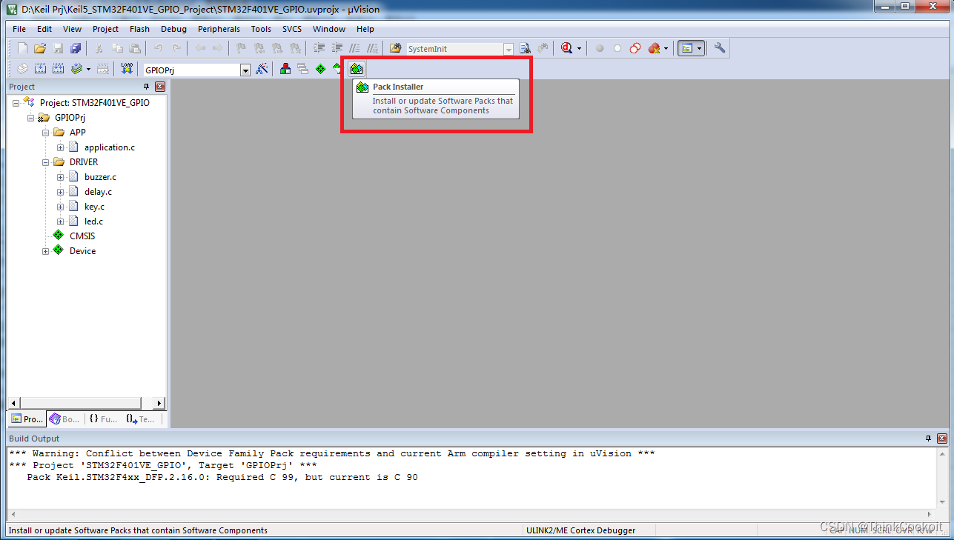Open Manage Project Items icon

[x=285, y=69]
